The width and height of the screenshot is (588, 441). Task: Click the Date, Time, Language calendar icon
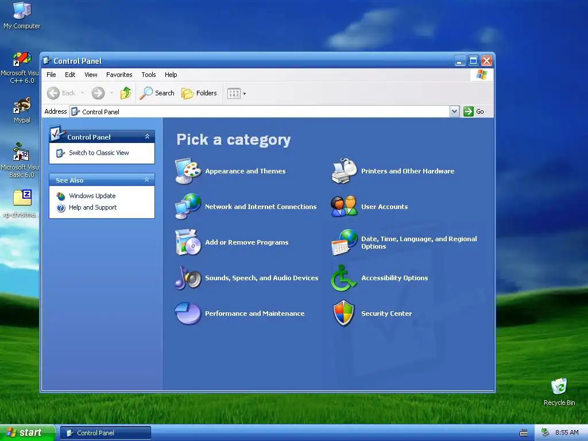[x=345, y=242]
